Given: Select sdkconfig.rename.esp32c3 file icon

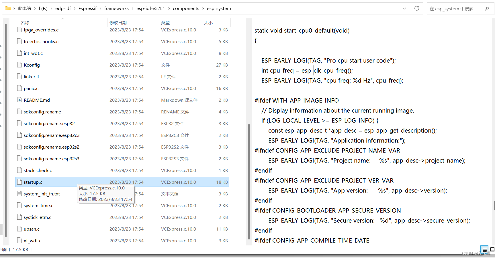Looking at the screenshot, I should coord(19,135).
